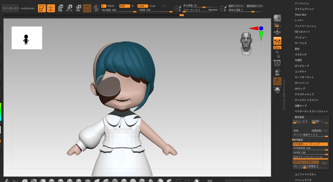Viewport: 333px width, 182px height.
Task: Toggle Dynamic draw size
Action: [213, 10]
